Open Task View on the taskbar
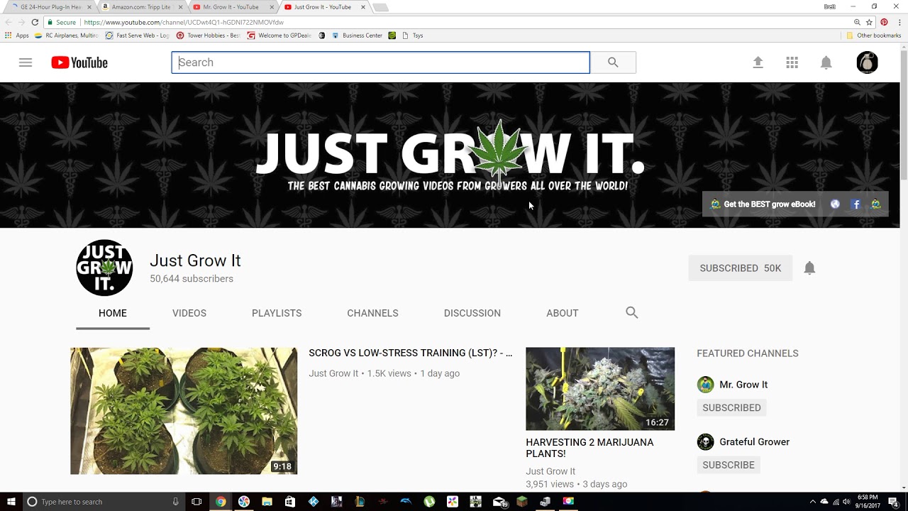The width and height of the screenshot is (908, 511). coord(196,502)
